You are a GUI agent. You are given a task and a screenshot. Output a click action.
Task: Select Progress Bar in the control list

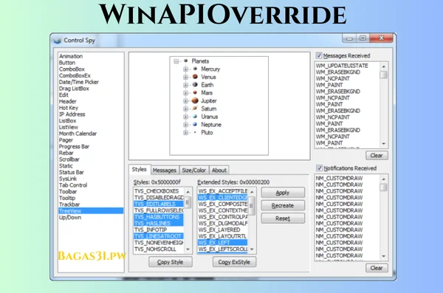click(x=74, y=146)
